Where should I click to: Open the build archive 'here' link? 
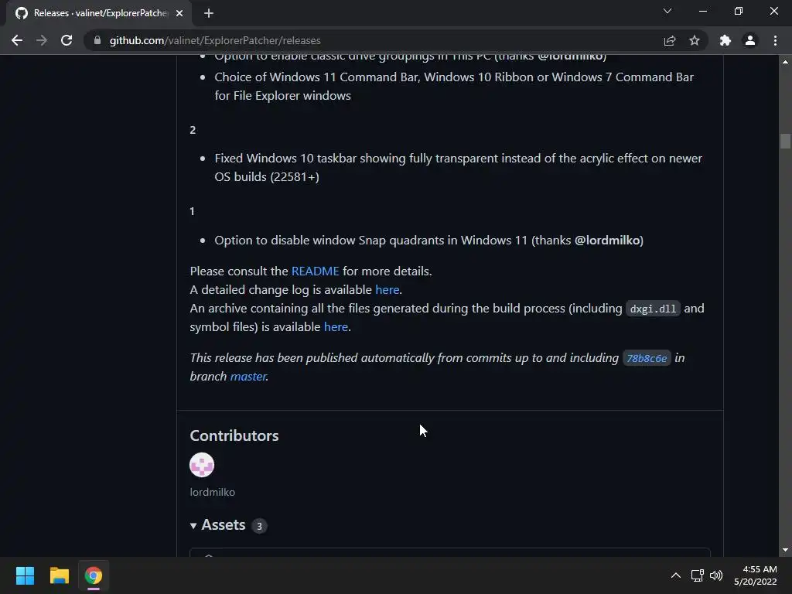336,327
